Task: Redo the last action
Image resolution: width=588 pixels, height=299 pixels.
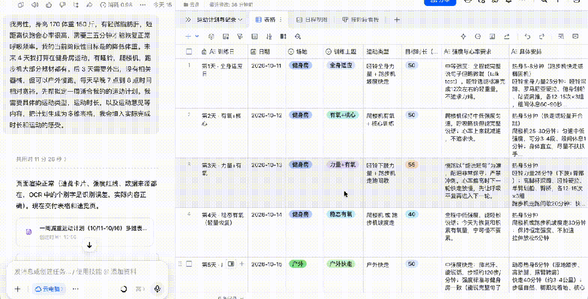Action: 542,37
